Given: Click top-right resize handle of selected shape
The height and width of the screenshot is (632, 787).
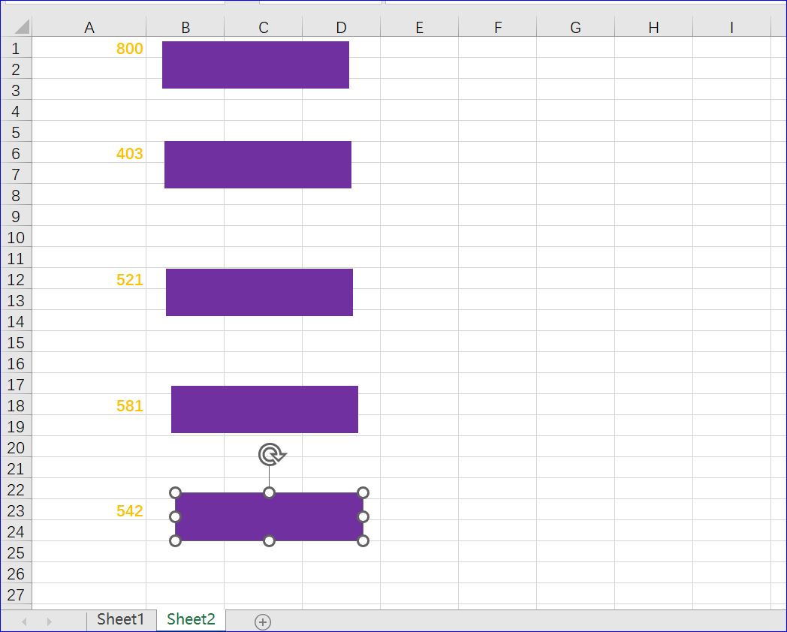Looking at the screenshot, I should coord(363,492).
